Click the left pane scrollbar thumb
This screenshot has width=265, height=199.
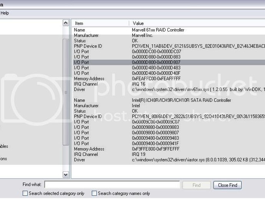[66, 92]
